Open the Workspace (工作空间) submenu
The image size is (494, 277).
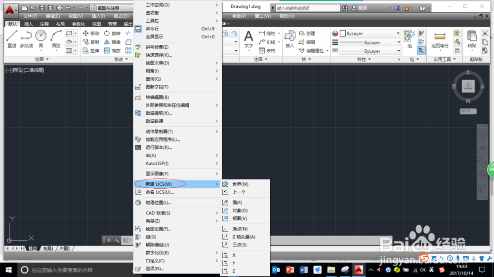(x=178, y=5)
